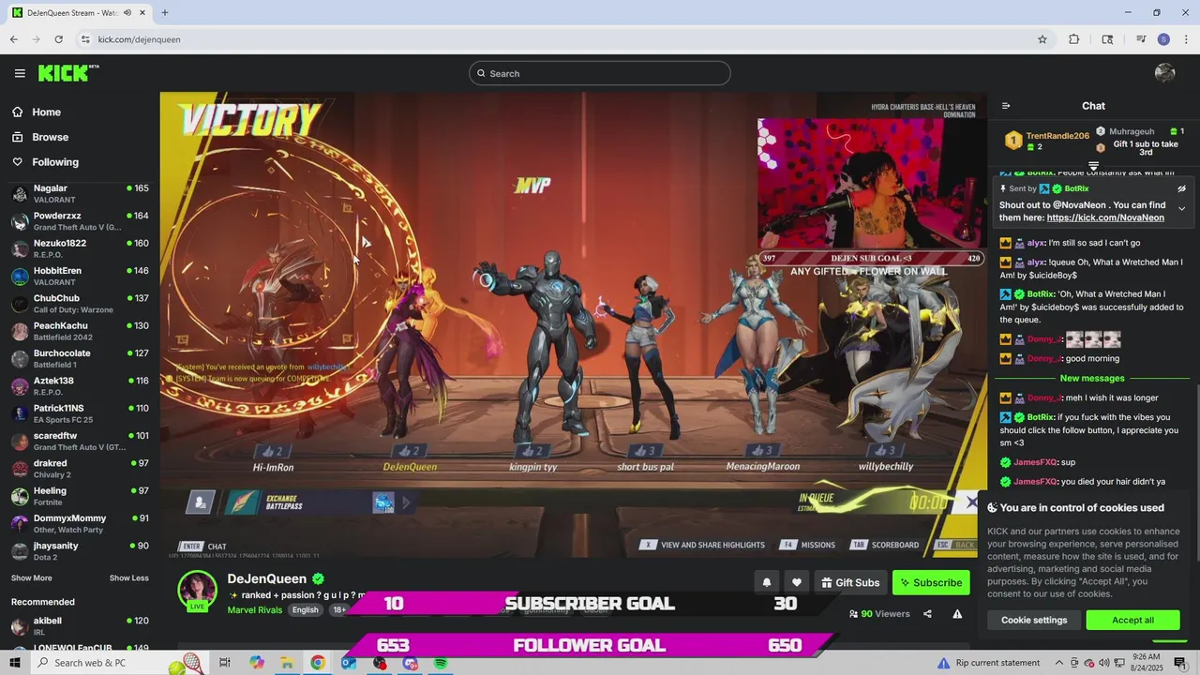Open Windows Start menu
The width and height of the screenshot is (1200, 675).
pyautogui.click(x=15, y=663)
